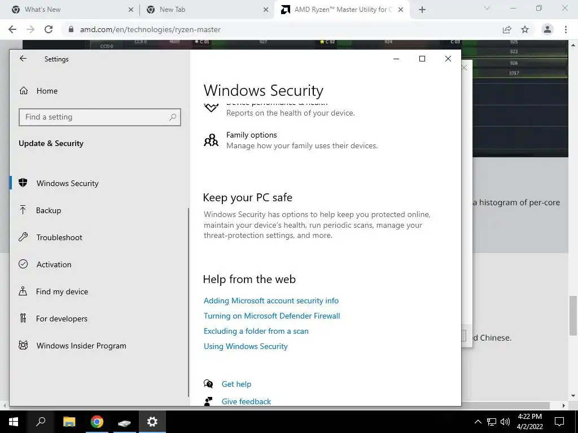
Task: Click the Settings gear in taskbar
Action: click(152, 422)
